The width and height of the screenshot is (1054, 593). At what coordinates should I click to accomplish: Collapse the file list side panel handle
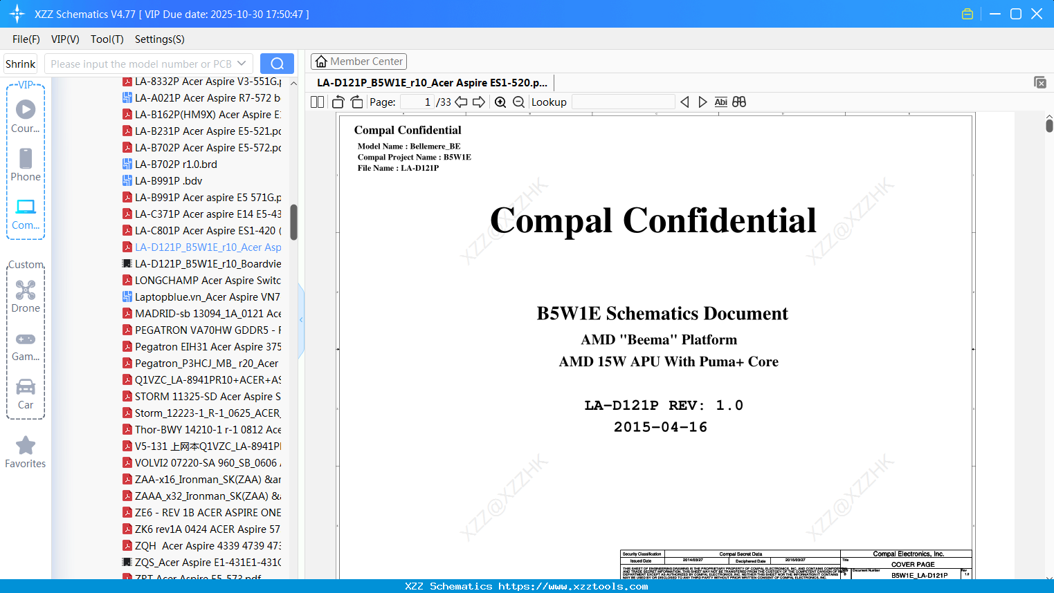[301, 319]
